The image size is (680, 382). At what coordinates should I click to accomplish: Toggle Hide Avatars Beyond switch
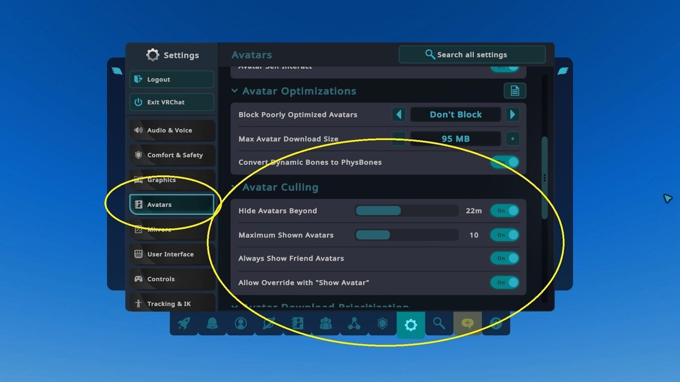pyautogui.click(x=504, y=211)
